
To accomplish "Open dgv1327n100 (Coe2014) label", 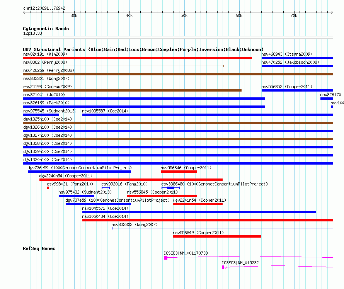I will point(48,135).
